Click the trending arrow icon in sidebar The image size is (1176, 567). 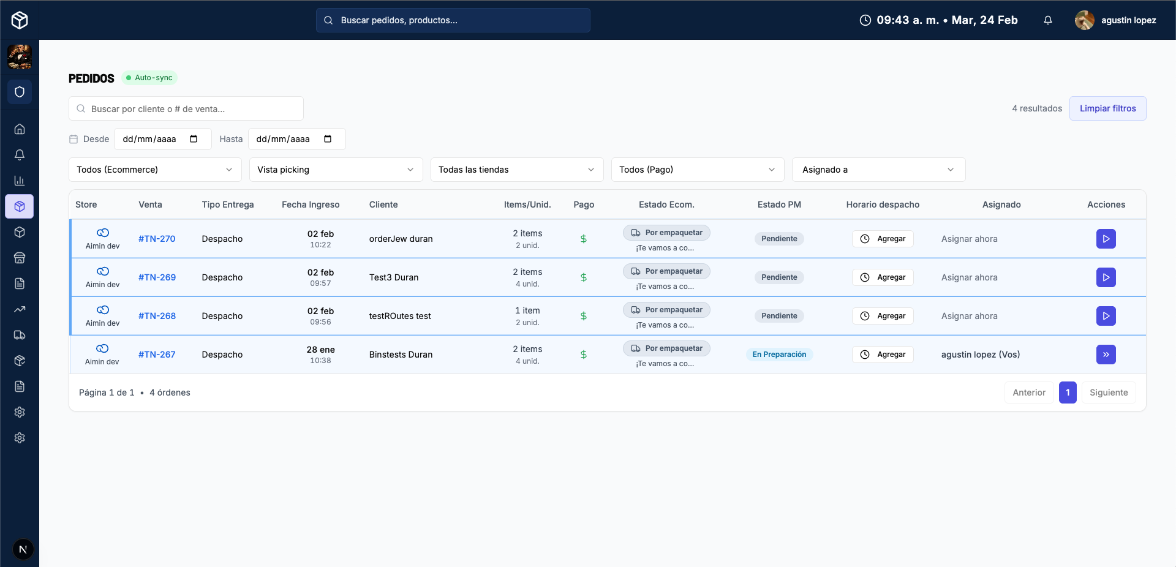[x=20, y=309]
